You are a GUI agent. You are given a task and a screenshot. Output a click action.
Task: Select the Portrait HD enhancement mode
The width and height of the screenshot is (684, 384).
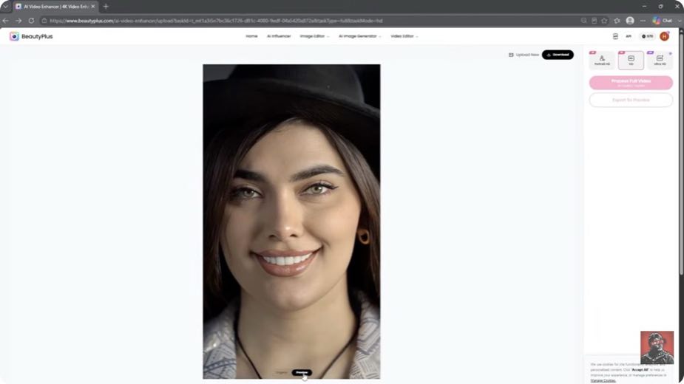click(602, 60)
